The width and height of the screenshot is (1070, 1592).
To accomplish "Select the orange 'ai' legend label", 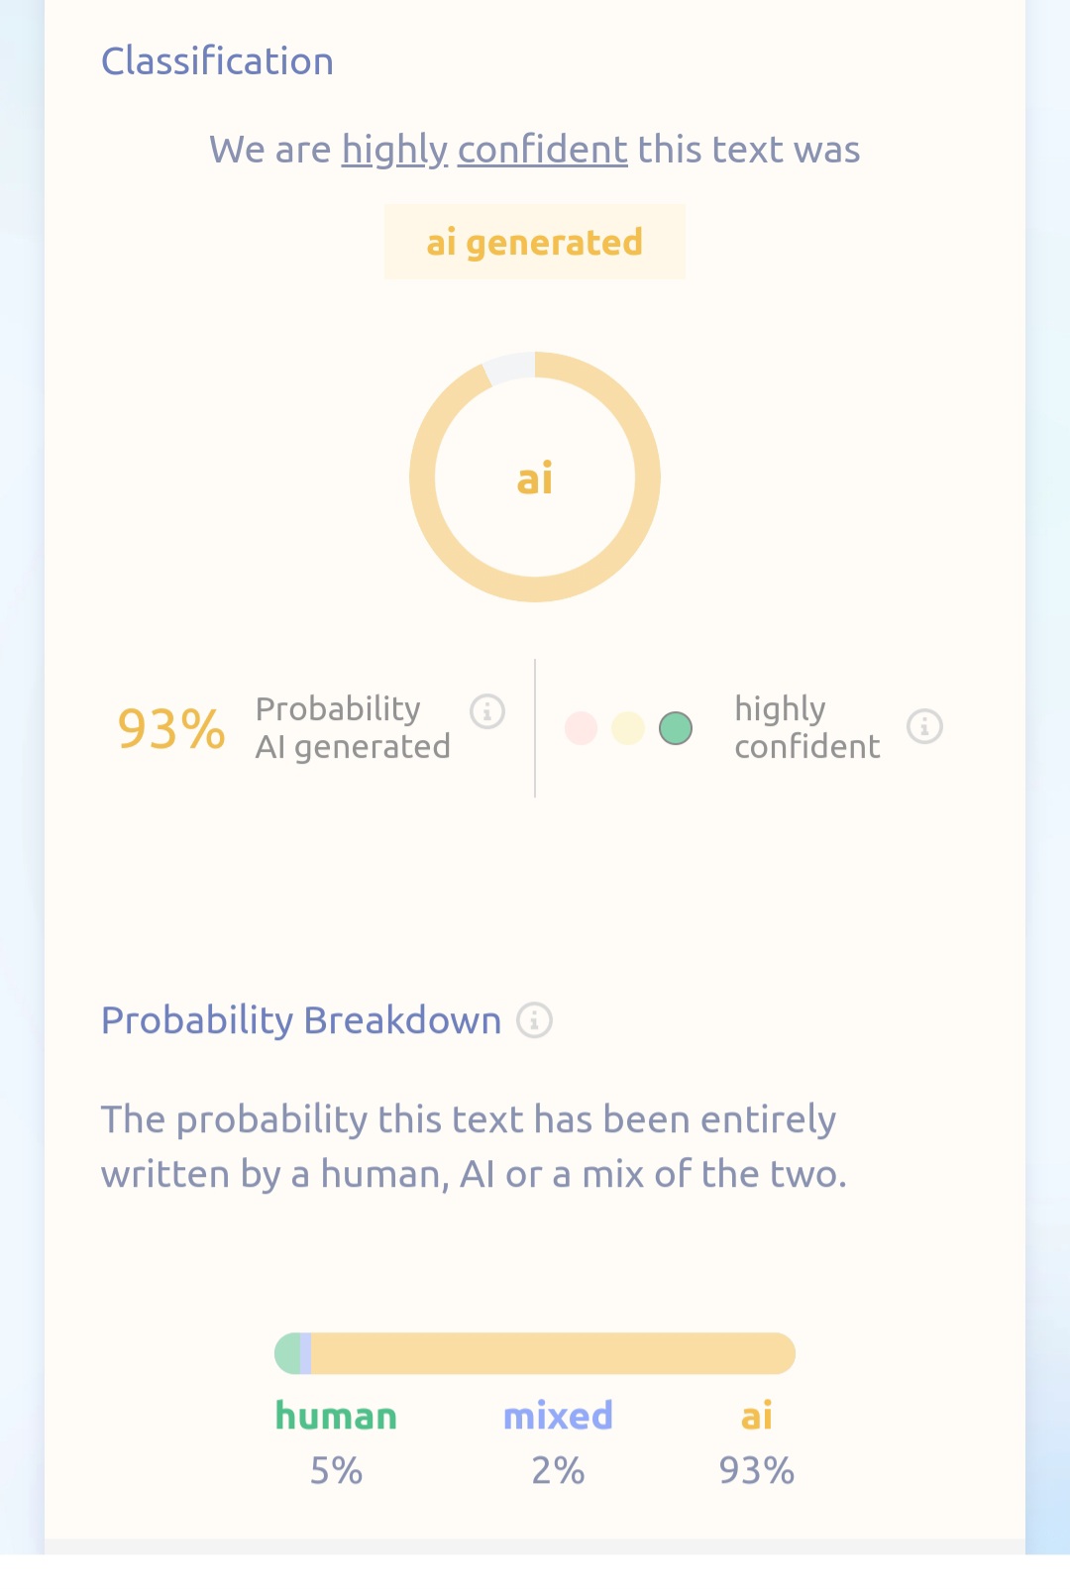I will tap(756, 1416).
